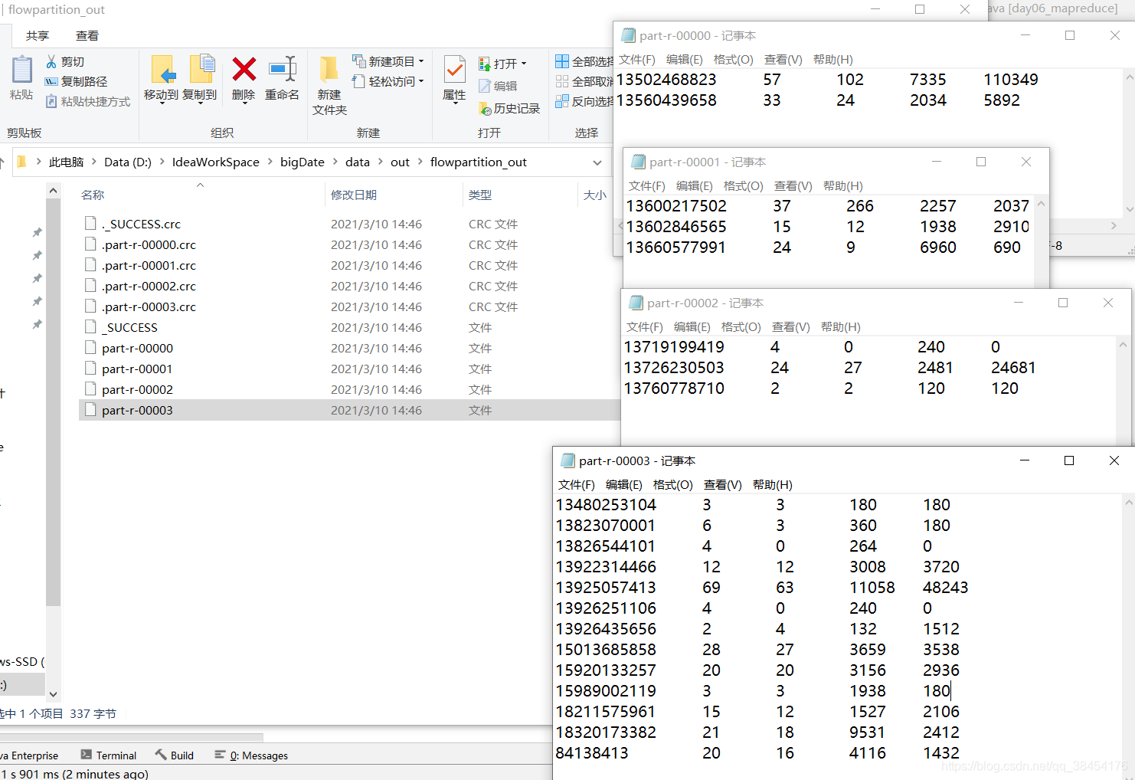Viewport: 1135px width, 780px height.
Task: Sort files by Date modified column
Action: click(354, 195)
